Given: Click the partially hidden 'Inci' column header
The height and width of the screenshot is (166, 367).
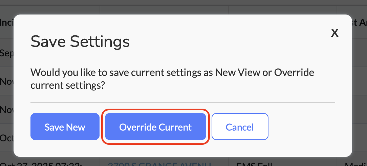Looking at the screenshot, I should (x=6, y=22).
